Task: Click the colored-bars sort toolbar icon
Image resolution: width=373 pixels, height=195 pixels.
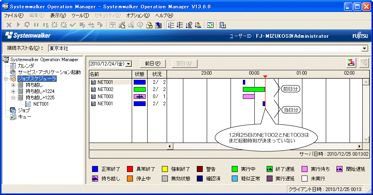Action: point(198,25)
